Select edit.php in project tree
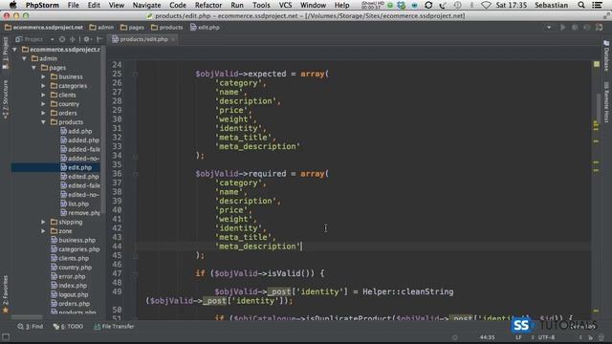The height and width of the screenshot is (344, 612). [76, 167]
